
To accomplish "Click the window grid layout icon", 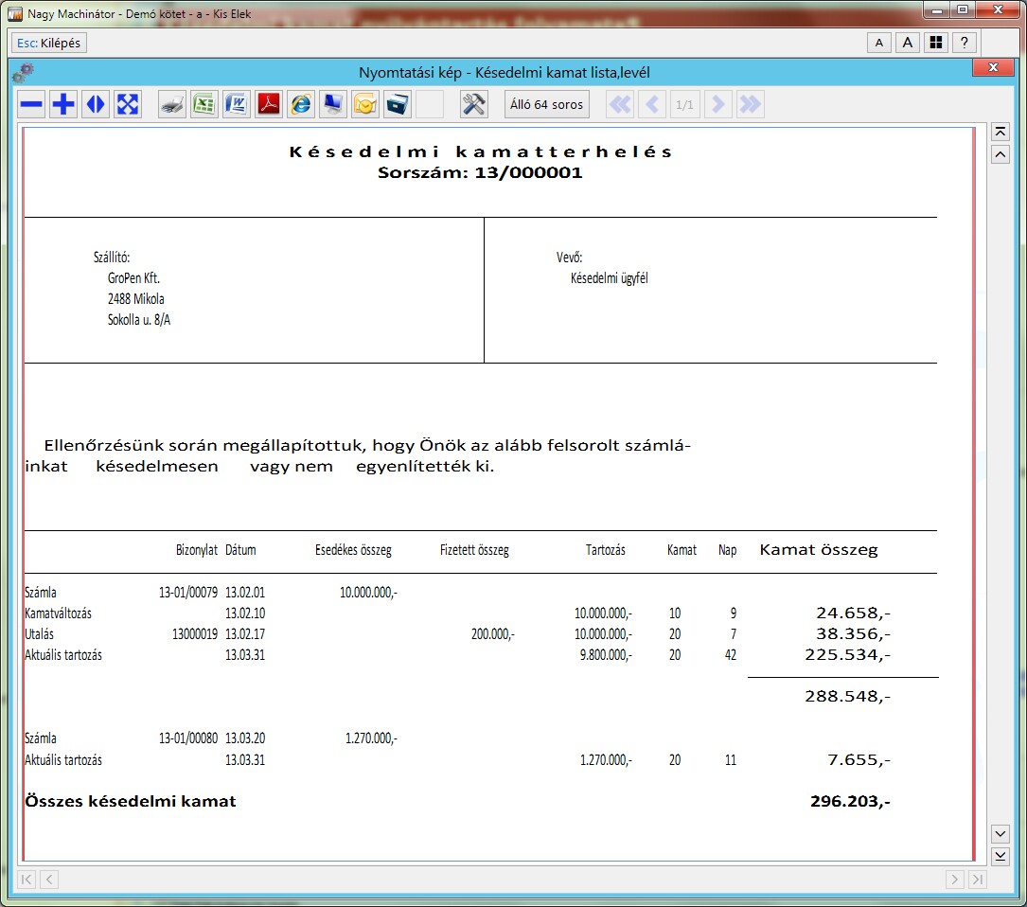I will [x=936, y=43].
